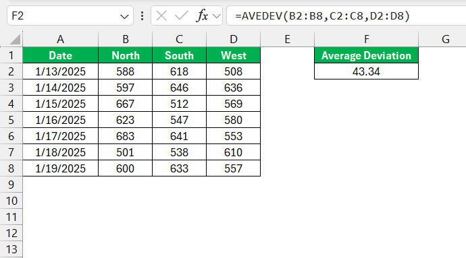Select row 2 header
The image size is (466, 258).
point(11,71)
